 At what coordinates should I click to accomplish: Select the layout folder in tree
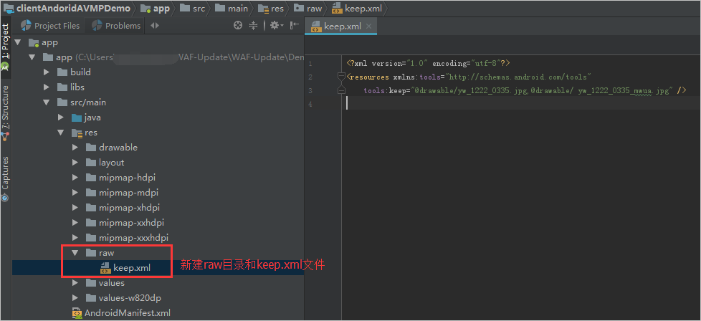[x=105, y=162]
